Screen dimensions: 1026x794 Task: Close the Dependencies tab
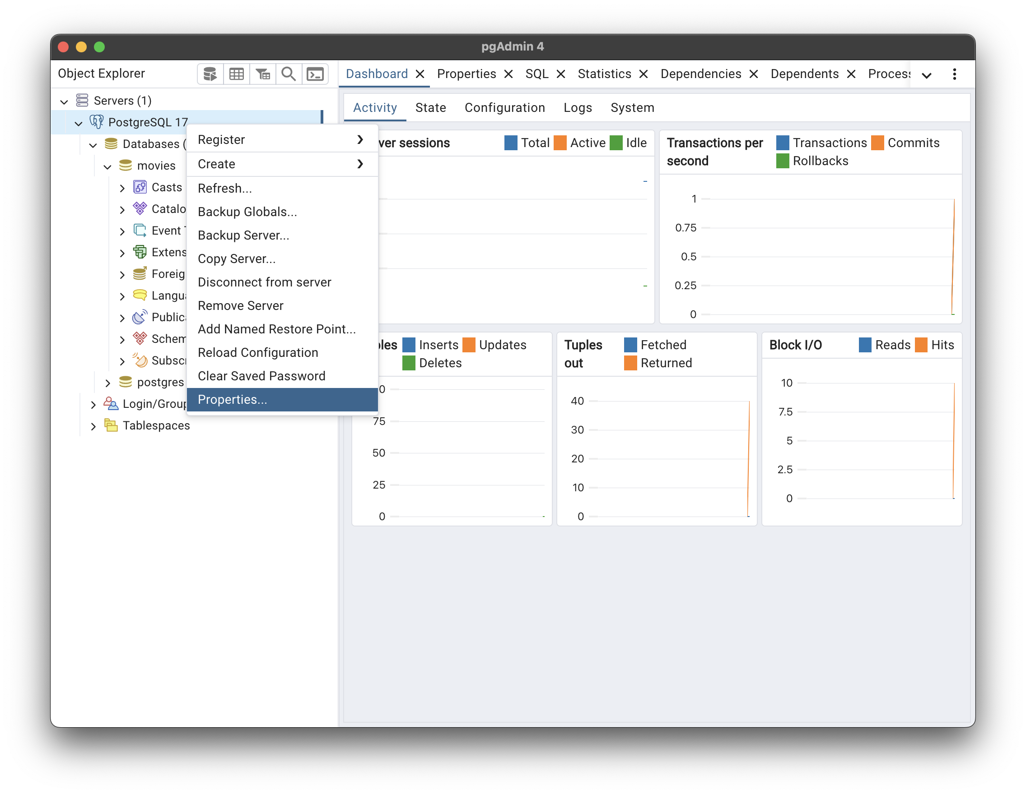pyautogui.click(x=754, y=74)
